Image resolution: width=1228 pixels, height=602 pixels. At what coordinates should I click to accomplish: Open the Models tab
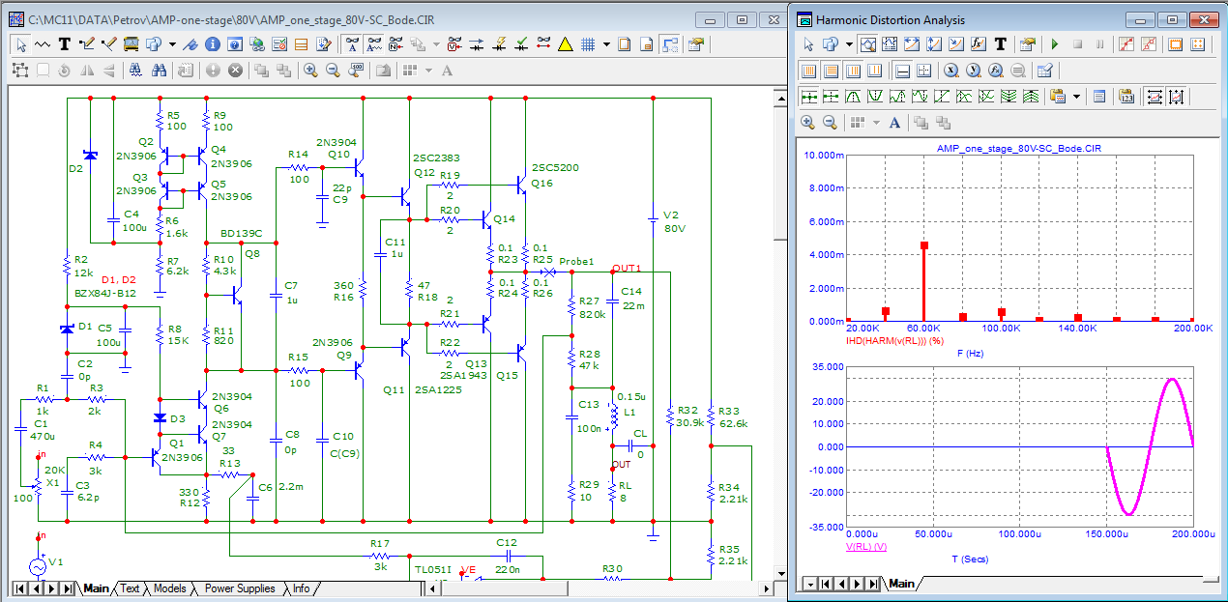tap(169, 588)
